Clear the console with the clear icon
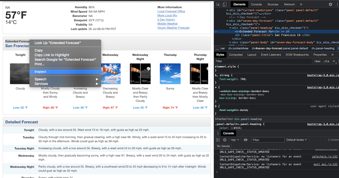Viewport: 339px width, 178px height. (225, 140)
